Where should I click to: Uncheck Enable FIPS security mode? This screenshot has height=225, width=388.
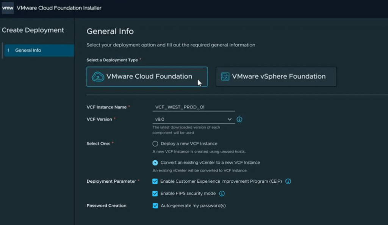tap(155, 194)
